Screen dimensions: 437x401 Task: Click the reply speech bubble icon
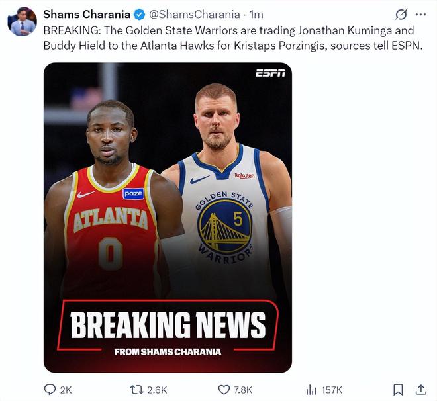(50, 390)
